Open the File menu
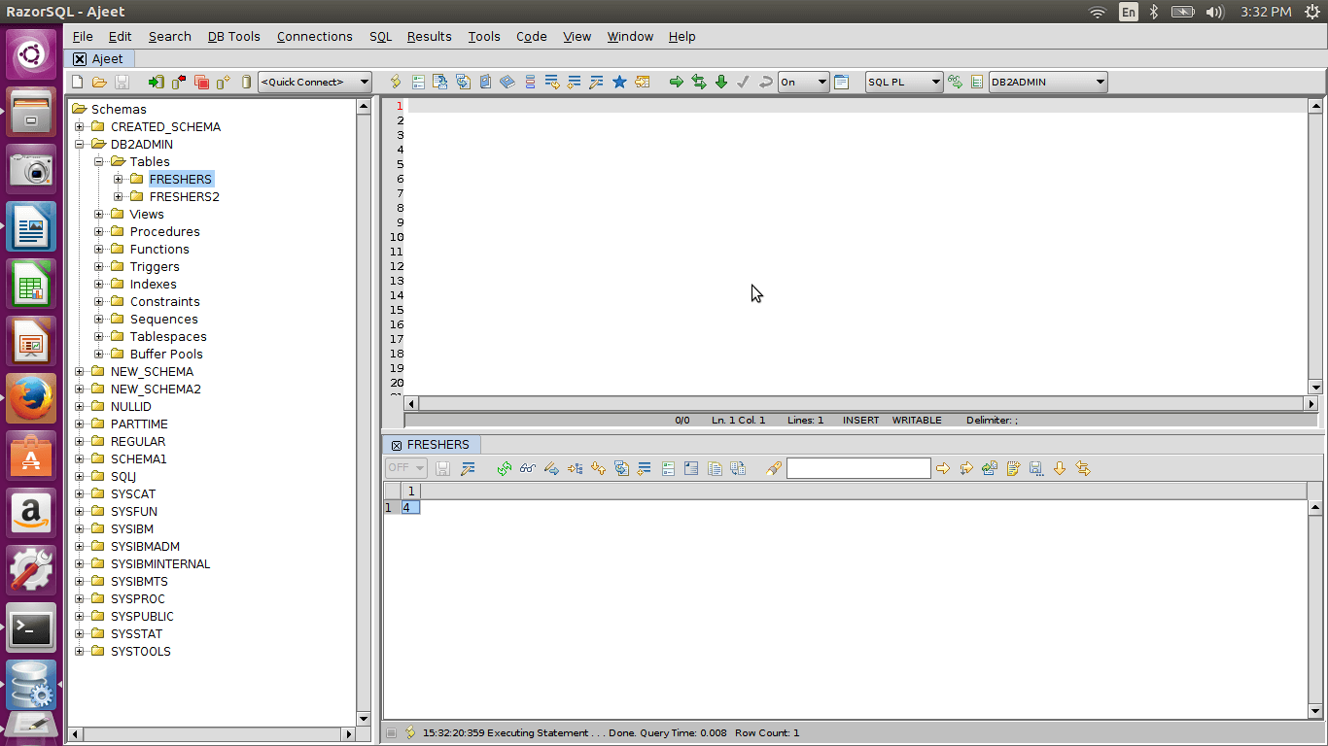1328x746 pixels. pyautogui.click(x=83, y=36)
